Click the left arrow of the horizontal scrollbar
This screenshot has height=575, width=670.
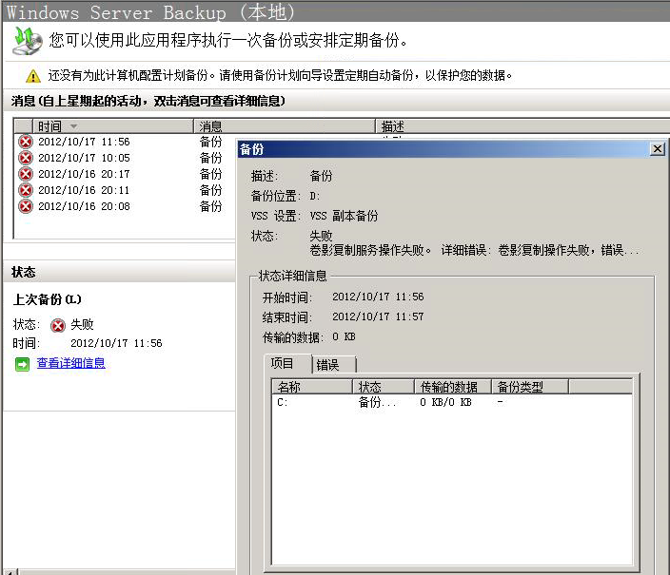point(11,572)
